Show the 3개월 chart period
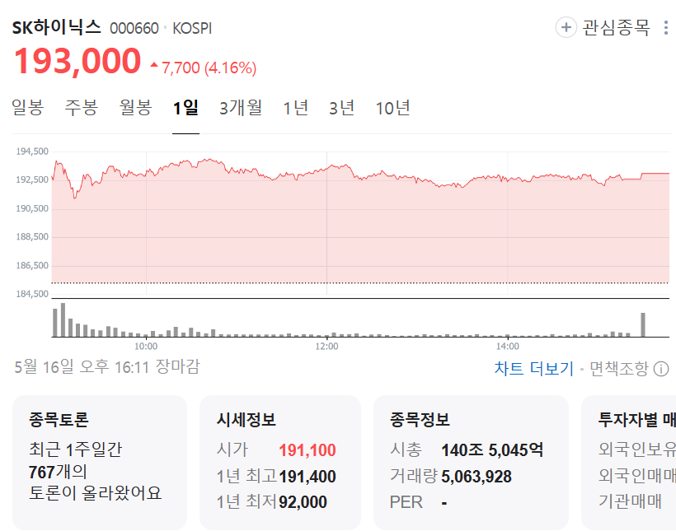 (241, 108)
